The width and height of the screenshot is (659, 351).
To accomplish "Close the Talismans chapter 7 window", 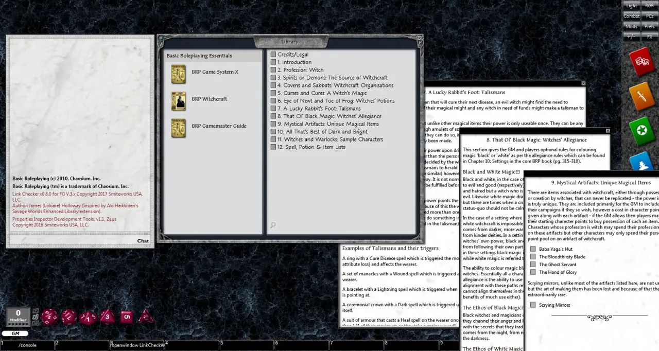I will coord(583,83).
